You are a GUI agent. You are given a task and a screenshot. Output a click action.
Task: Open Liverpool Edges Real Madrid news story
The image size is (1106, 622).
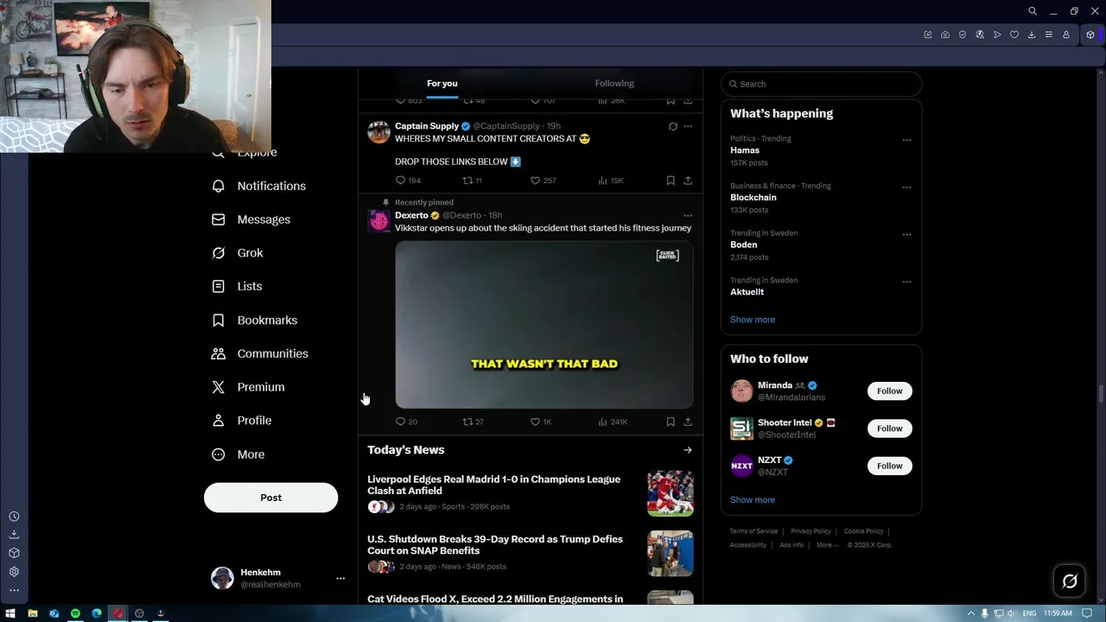click(530, 492)
